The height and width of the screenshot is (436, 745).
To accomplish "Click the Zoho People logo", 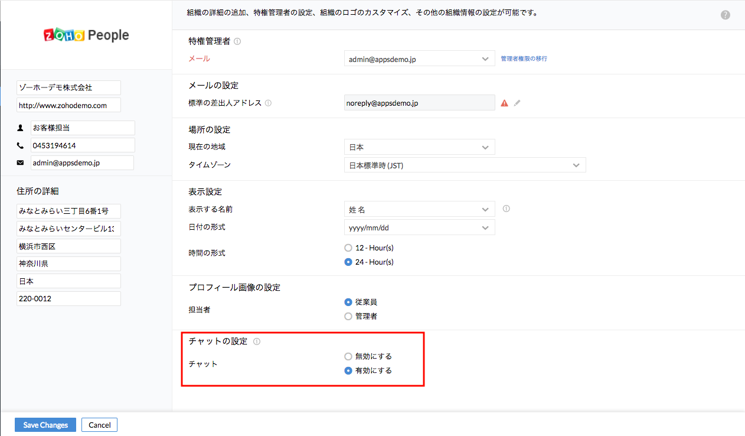I will [86, 35].
